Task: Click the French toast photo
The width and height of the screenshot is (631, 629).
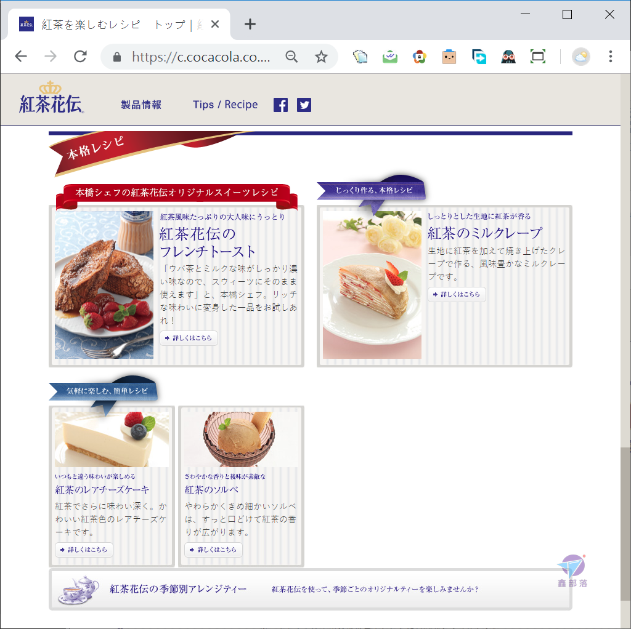Action: (104, 284)
